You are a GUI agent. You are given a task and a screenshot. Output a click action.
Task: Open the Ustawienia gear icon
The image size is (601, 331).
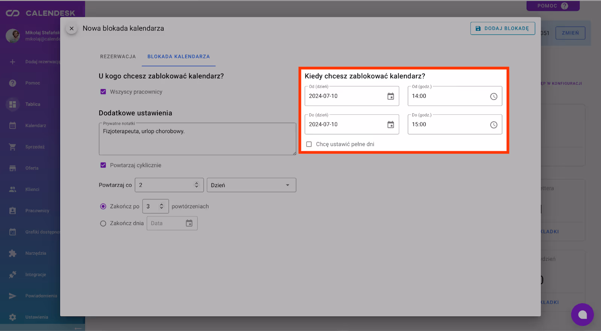tap(13, 317)
